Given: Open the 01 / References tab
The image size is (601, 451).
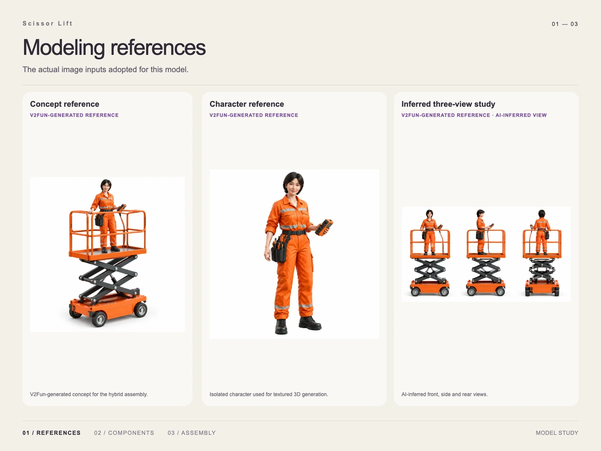Looking at the screenshot, I should click(x=52, y=433).
